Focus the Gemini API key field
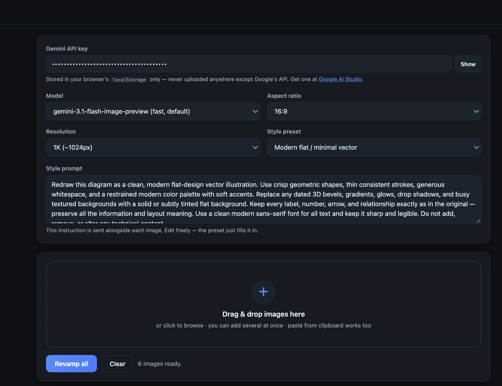 point(249,64)
